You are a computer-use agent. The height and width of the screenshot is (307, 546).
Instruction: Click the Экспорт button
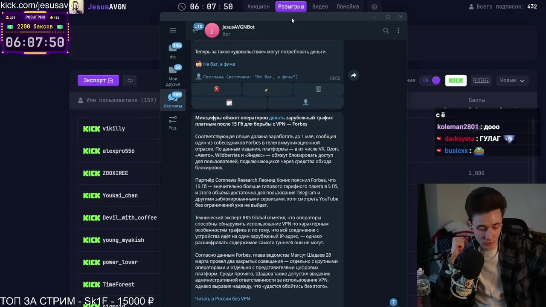pos(98,80)
